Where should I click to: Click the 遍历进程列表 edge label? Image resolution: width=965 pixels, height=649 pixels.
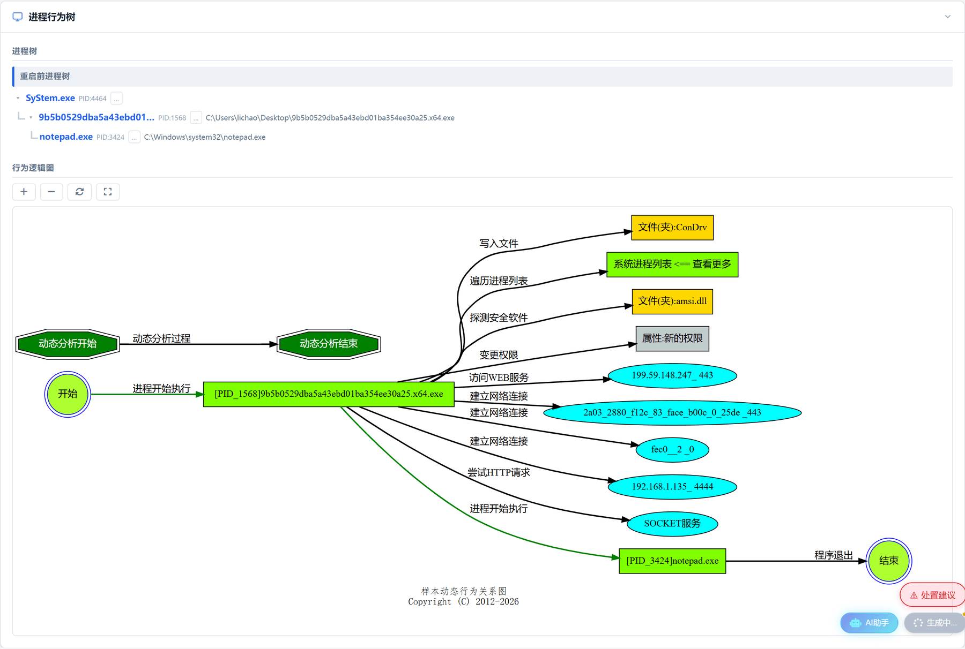click(499, 281)
